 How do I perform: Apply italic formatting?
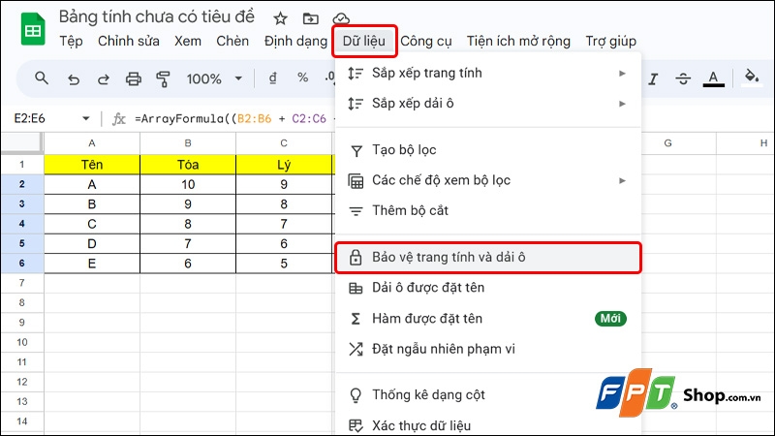click(653, 78)
